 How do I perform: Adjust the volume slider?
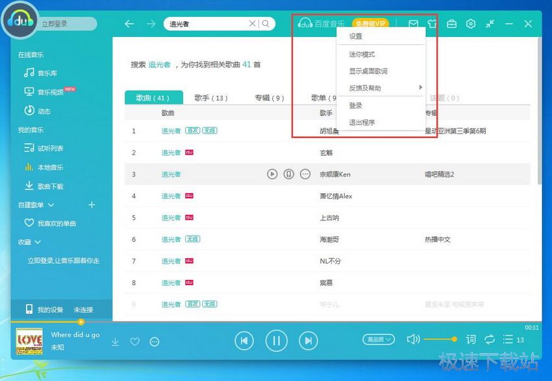click(x=440, y=340)
